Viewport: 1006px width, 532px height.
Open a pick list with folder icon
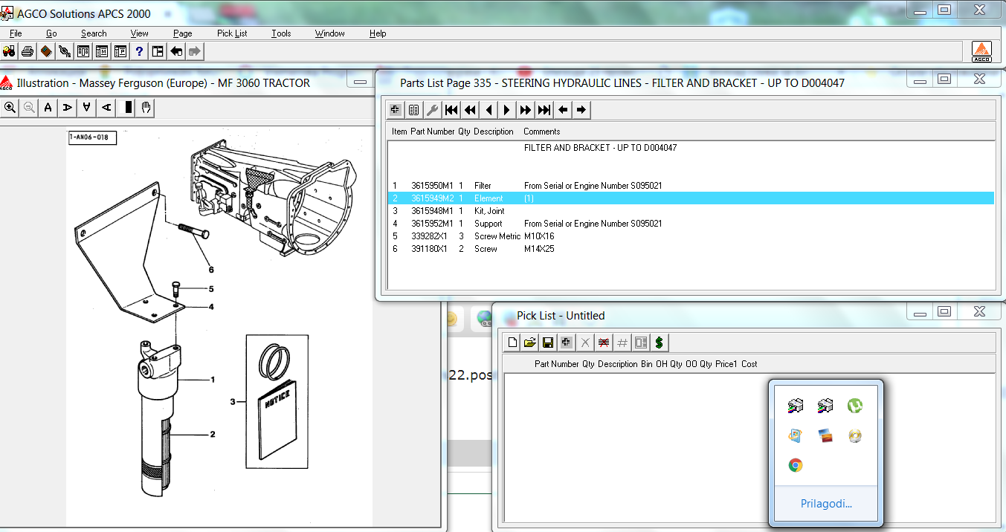529,343
